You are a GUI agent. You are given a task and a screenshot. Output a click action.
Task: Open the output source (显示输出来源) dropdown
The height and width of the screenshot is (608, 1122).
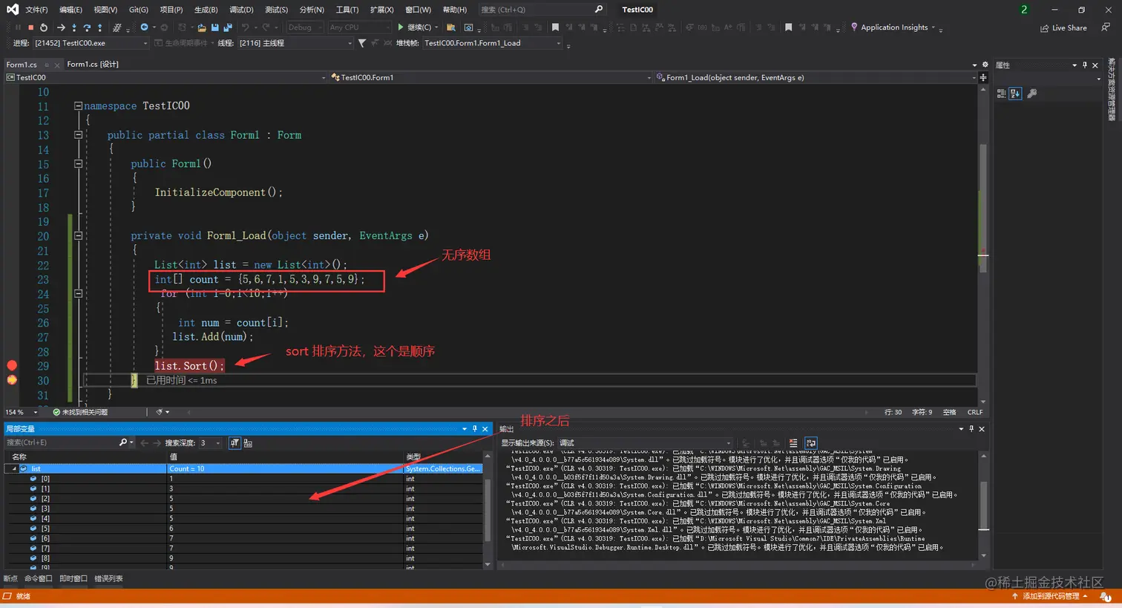(x=646, y=443)
